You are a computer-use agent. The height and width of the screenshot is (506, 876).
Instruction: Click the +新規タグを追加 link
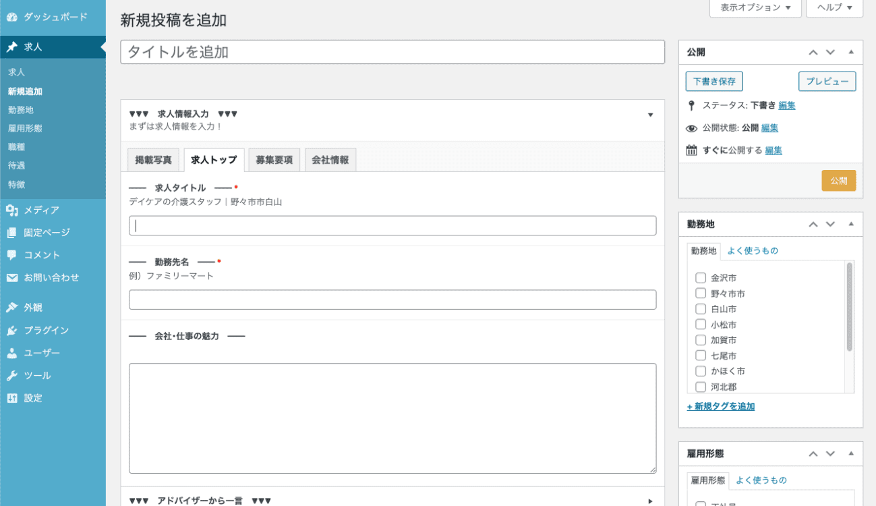721,406
